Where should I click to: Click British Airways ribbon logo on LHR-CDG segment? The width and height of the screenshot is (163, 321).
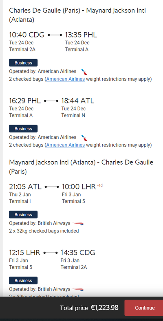pyautogui.click(x=78, y=290)
